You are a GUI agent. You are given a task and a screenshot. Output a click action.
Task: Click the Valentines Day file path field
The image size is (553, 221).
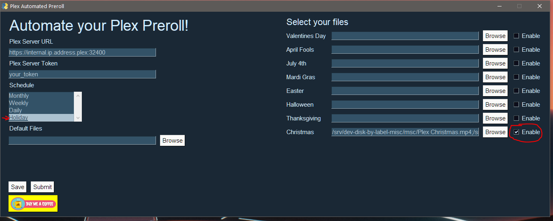click(405, 36)
